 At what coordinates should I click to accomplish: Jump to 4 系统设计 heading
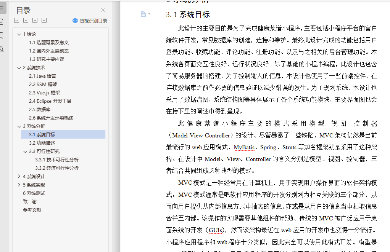pyautogui.click(x=34, y=177)
